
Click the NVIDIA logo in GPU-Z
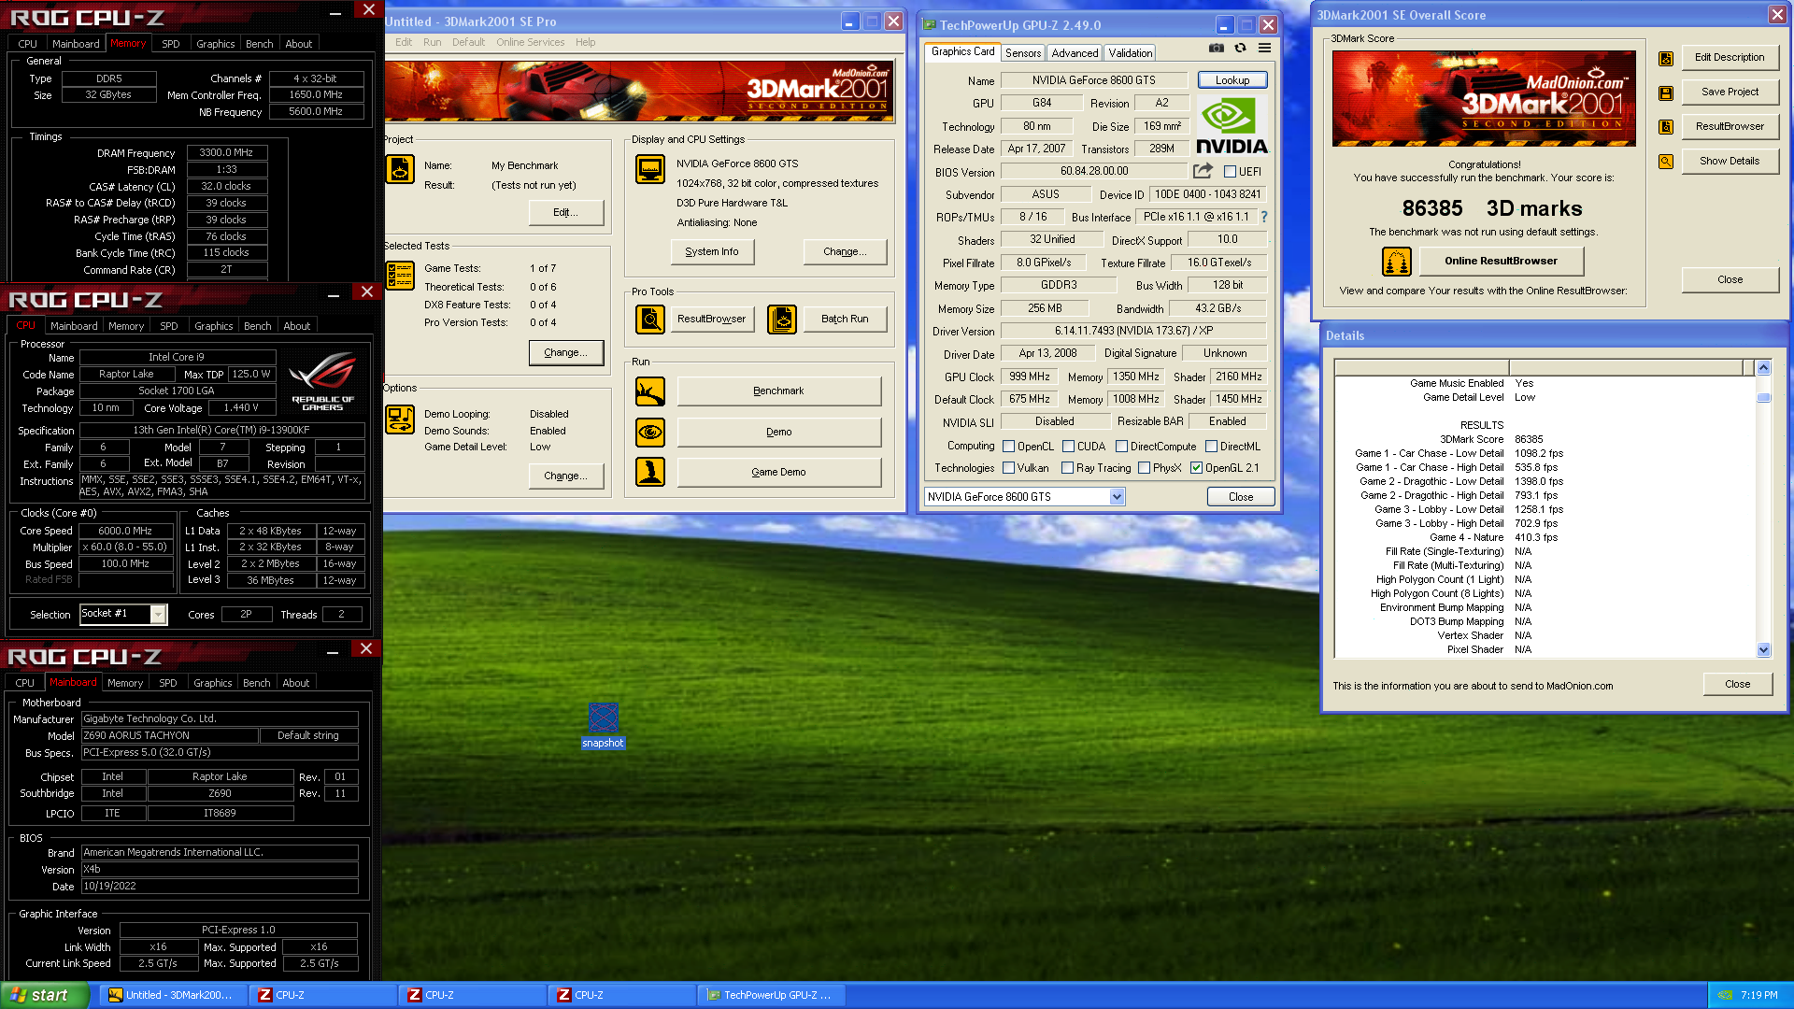[1232, 126]
